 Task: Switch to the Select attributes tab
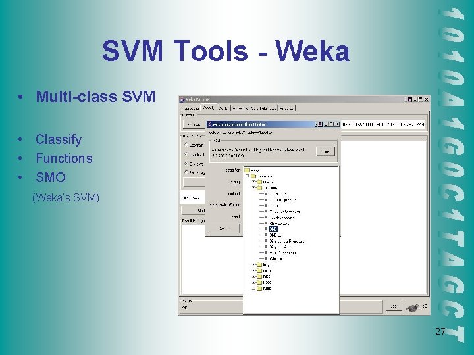pos(264,108)
